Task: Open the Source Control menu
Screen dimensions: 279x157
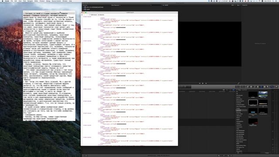Action: coord(56,1)
